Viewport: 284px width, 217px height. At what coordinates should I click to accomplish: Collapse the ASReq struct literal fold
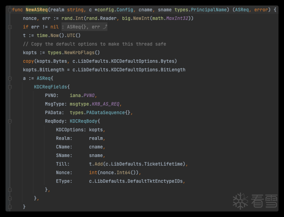pos(10,78)
